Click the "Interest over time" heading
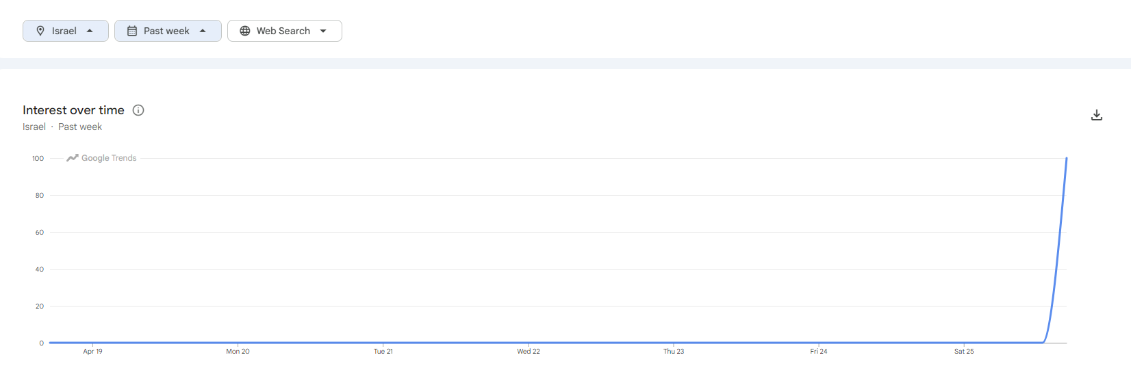This screenshot has height=392, width=1131. tap(73, 110)
